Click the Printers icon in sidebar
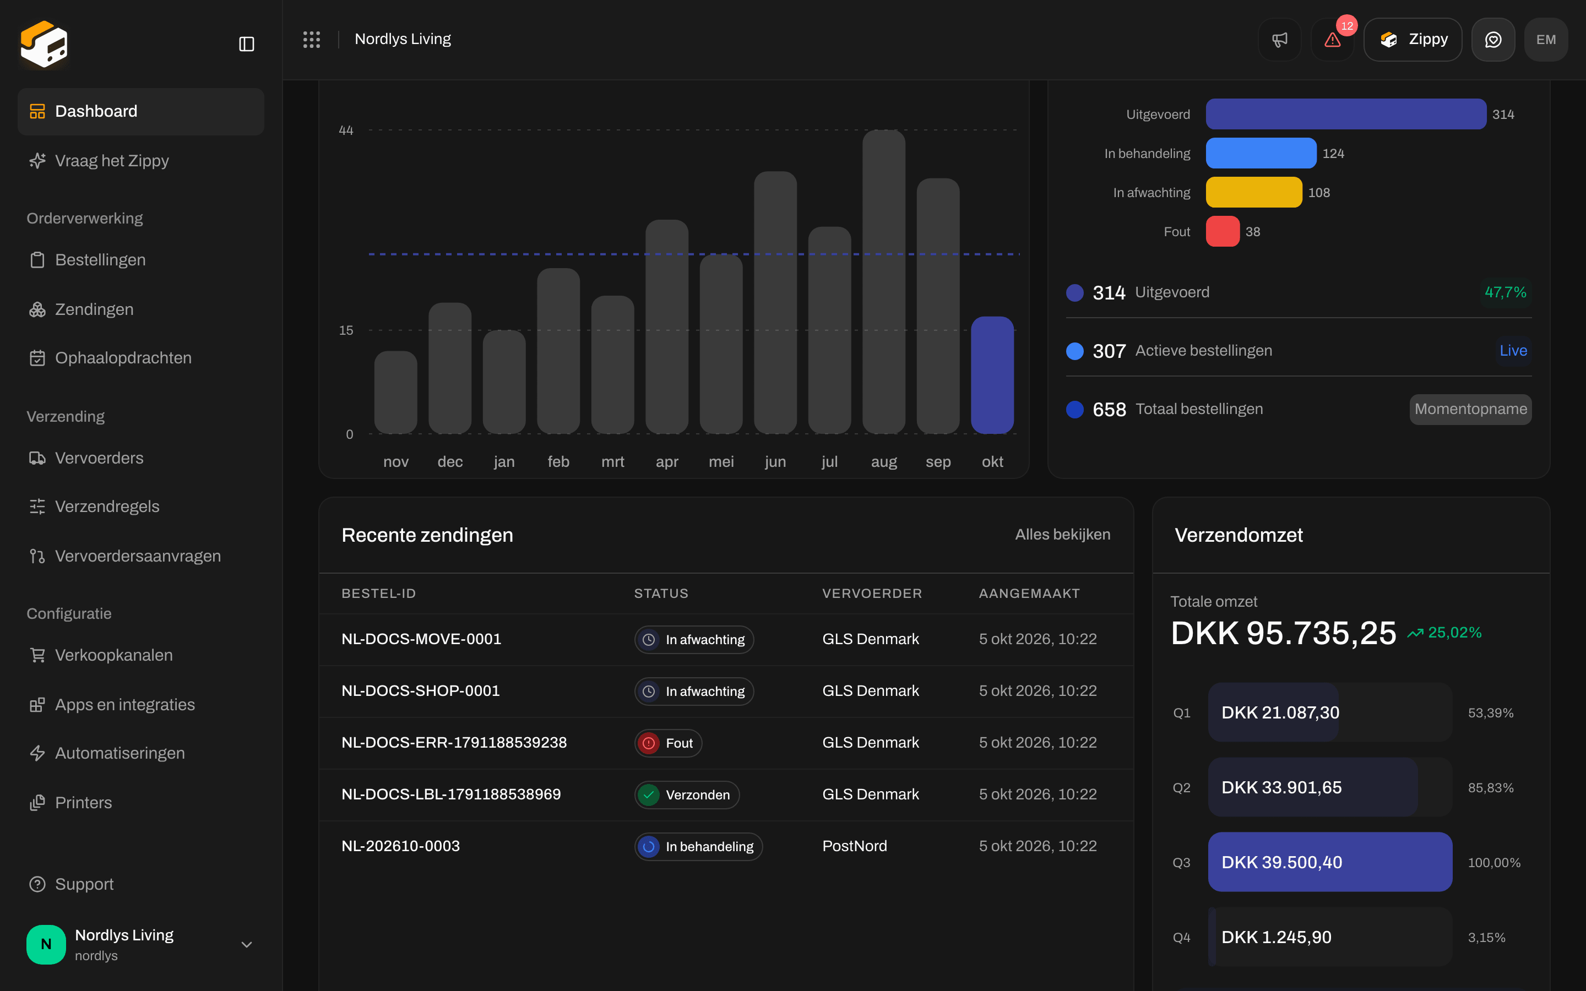 coord(37,802)
